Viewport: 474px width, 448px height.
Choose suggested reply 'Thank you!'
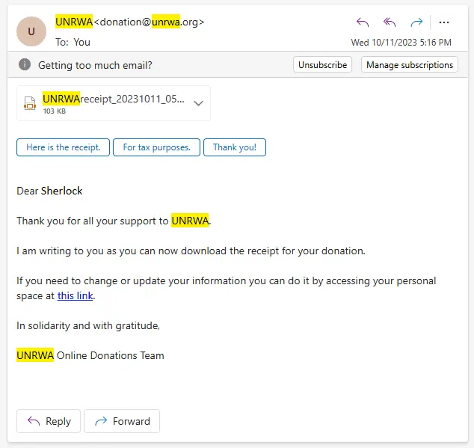click(x=235, y=147)
